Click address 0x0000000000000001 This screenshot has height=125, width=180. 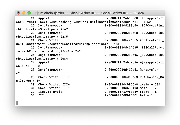tap(121, 95)
